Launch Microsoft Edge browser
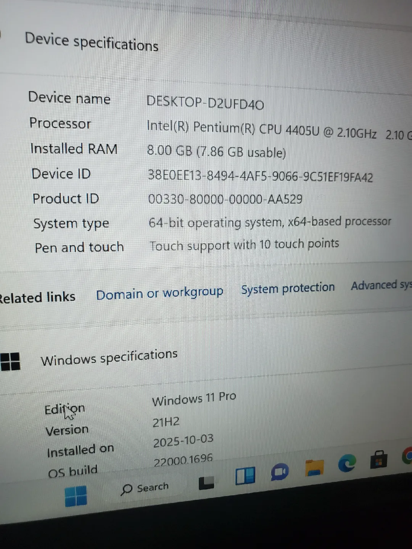The height and width of the screenshot is (549, 412). click(346, 463)
